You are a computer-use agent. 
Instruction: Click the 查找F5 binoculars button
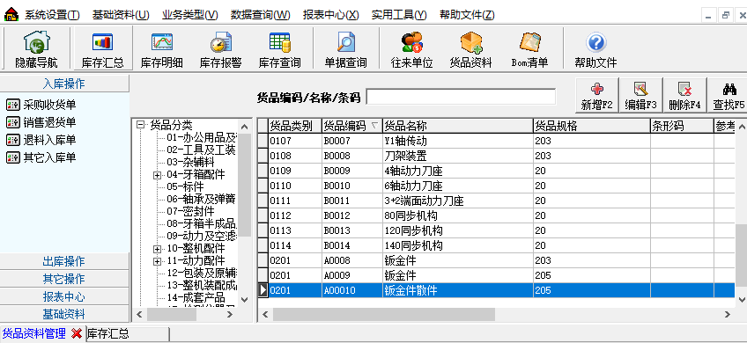coord(728,96)
